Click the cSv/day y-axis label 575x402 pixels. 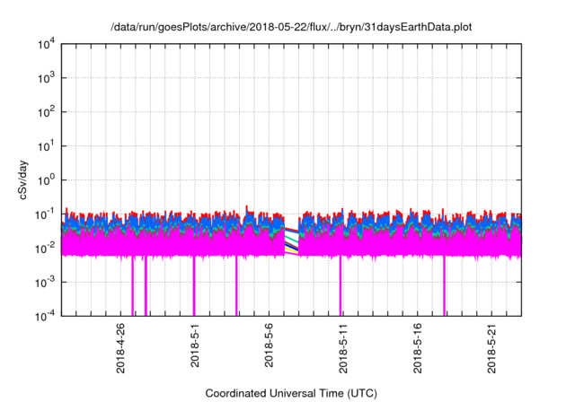(23, 179)
